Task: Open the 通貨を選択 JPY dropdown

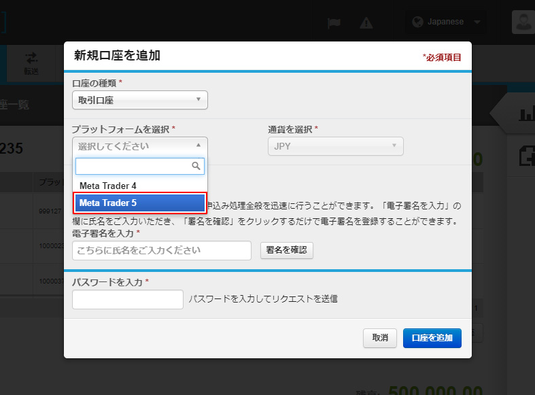Action: point(336,146)
